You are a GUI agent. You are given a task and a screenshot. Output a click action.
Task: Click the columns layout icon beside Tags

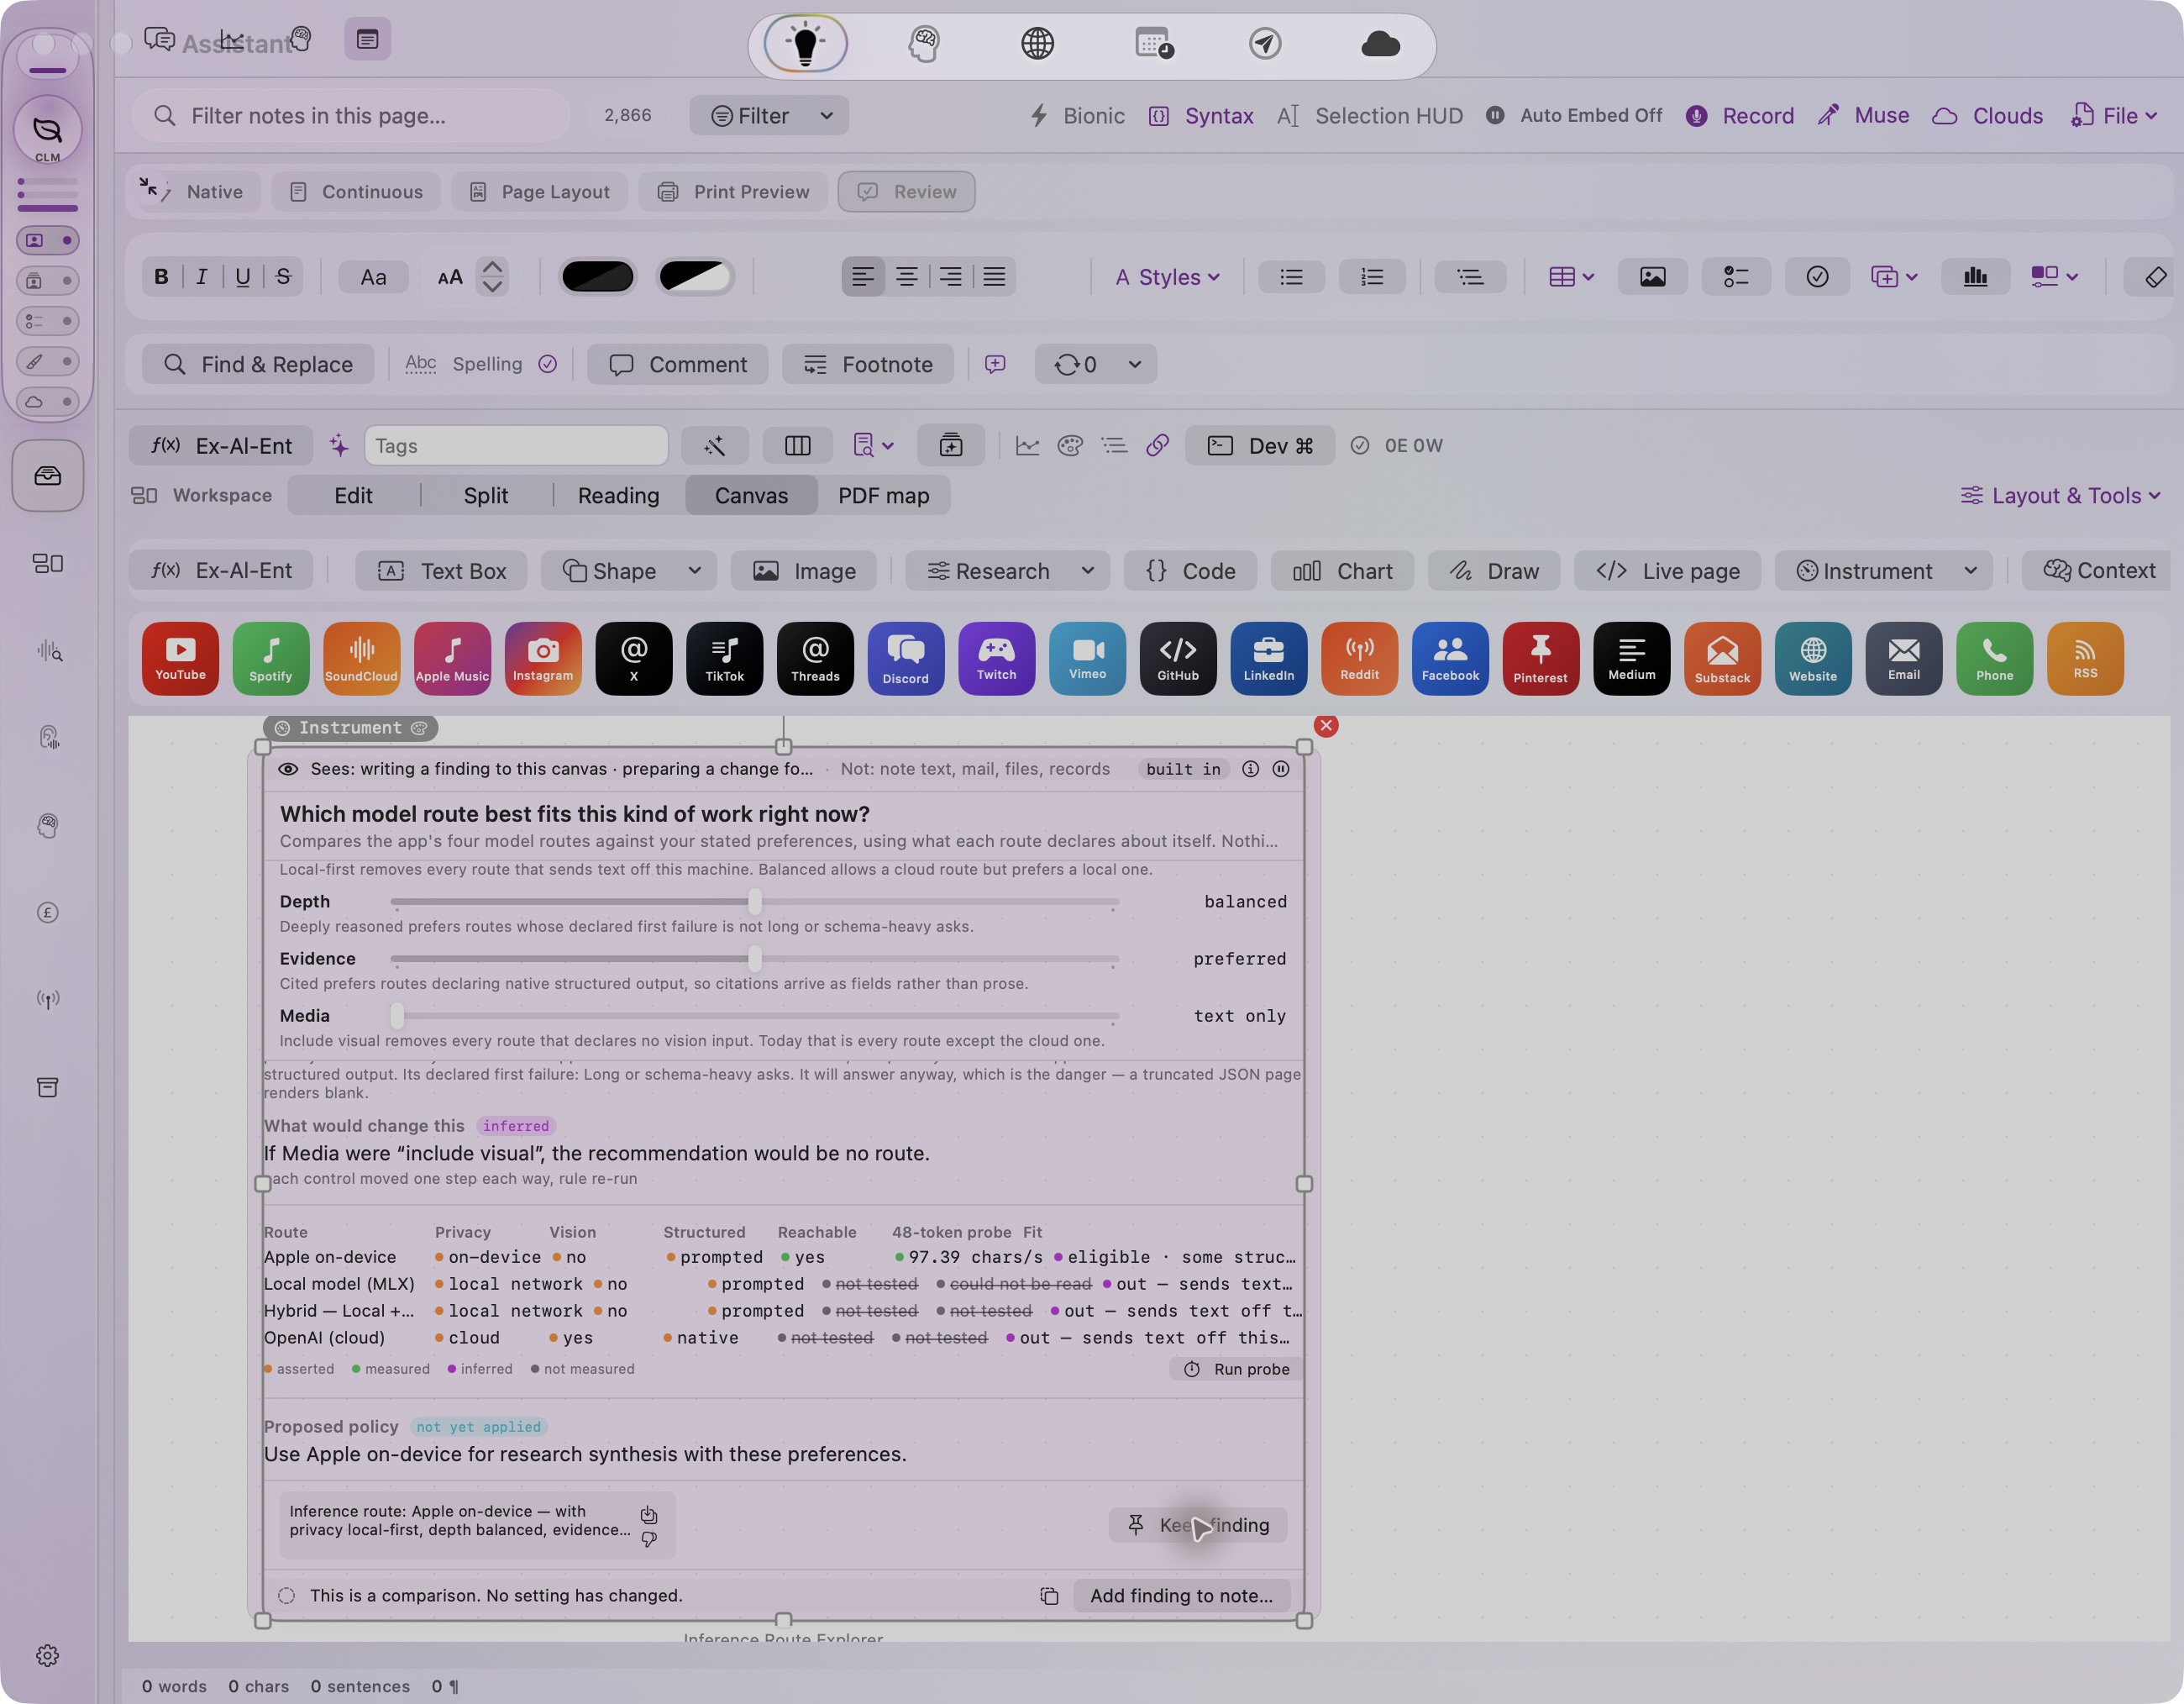pos(797,446)
